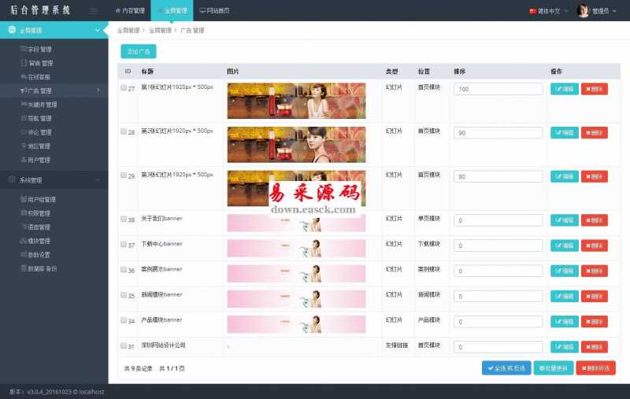Click the sort field in 关于我们banner row
The width and height of the screenshot is (630, 399).
click(498, 220)
